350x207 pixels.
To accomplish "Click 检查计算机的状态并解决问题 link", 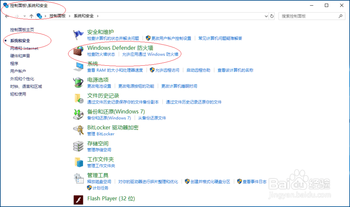I will click(113, 38).
